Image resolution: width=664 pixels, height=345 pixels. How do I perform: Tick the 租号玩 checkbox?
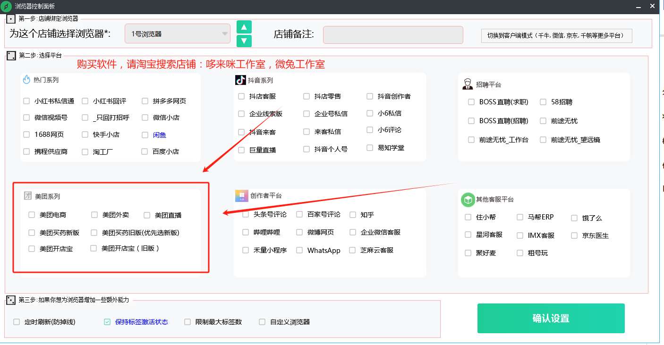click(520, 253)
